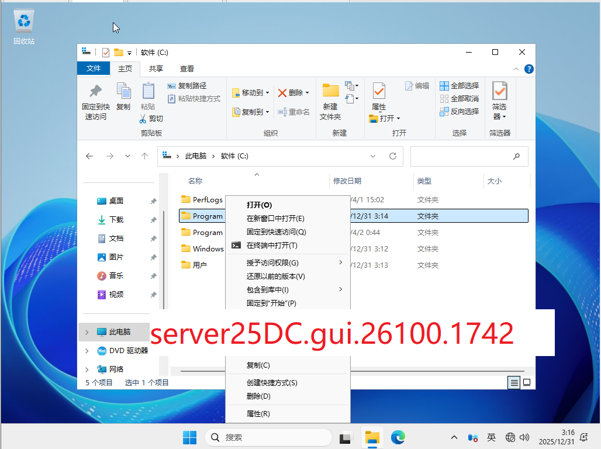Screen dimensions: 601x449
Task: Open the address bar history dropdown
Action: [x=374, y=156]
